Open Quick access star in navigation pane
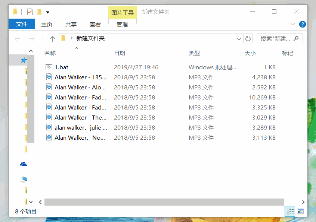 pos(24,60)
